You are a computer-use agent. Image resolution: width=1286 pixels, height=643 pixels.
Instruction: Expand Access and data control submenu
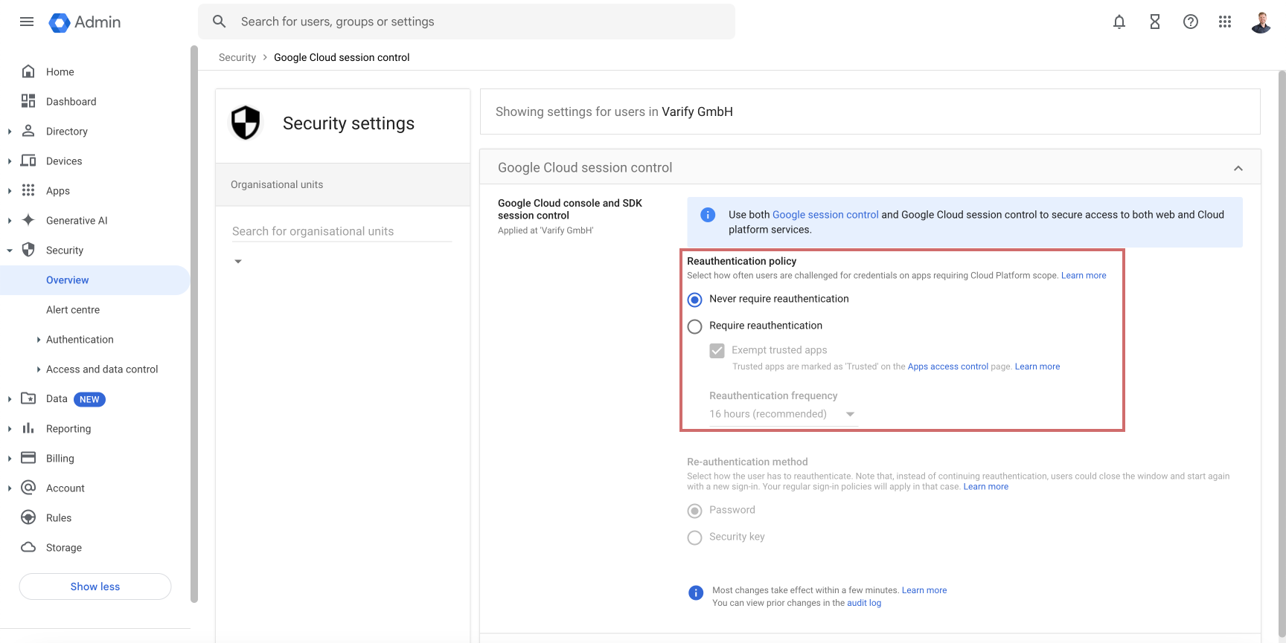click(x=39, y=369)
